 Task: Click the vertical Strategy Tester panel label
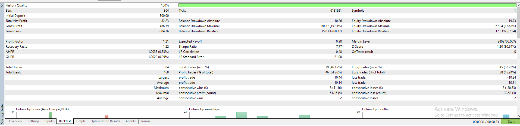(2, 113)
